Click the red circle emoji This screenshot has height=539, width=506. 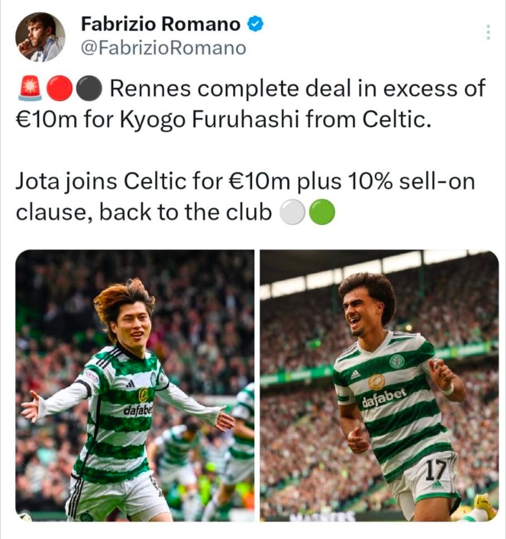pyautogui.click(x=59, y=88)
